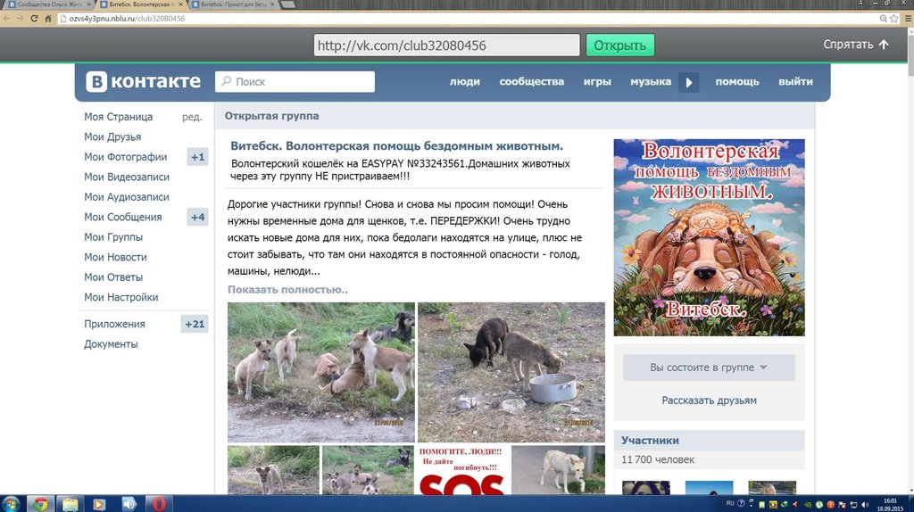Click ред. next to Моя Страница

(x=192, y=117)
